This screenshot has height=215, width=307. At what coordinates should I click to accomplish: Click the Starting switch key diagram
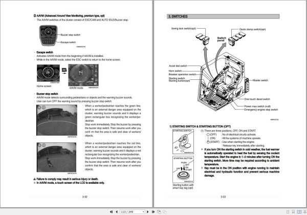click(183, 141)
